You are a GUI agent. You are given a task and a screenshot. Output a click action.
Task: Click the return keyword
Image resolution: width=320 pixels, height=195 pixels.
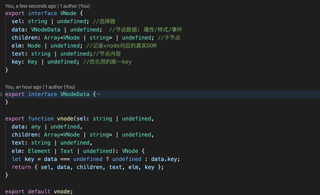(x=21, y=167)
